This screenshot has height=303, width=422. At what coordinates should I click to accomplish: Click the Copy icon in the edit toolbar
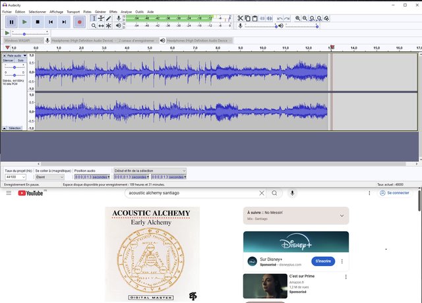coord(248,18)
